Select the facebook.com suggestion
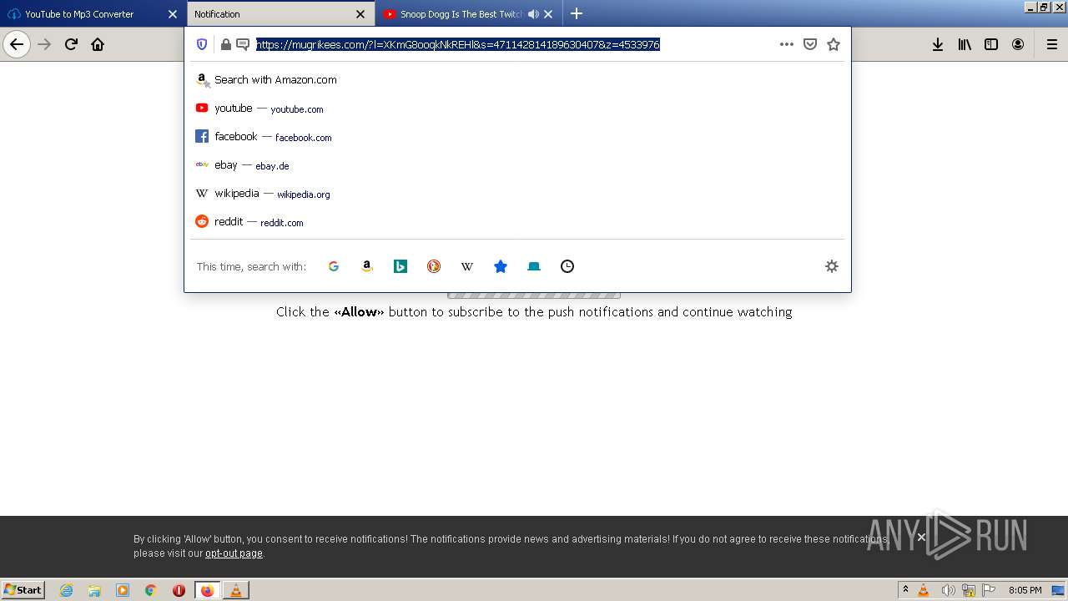Viewport: 1068px width, 601px height. [517, 137]
